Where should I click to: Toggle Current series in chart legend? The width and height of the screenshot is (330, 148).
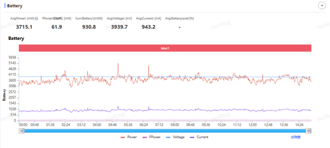(x=199, y=137)
